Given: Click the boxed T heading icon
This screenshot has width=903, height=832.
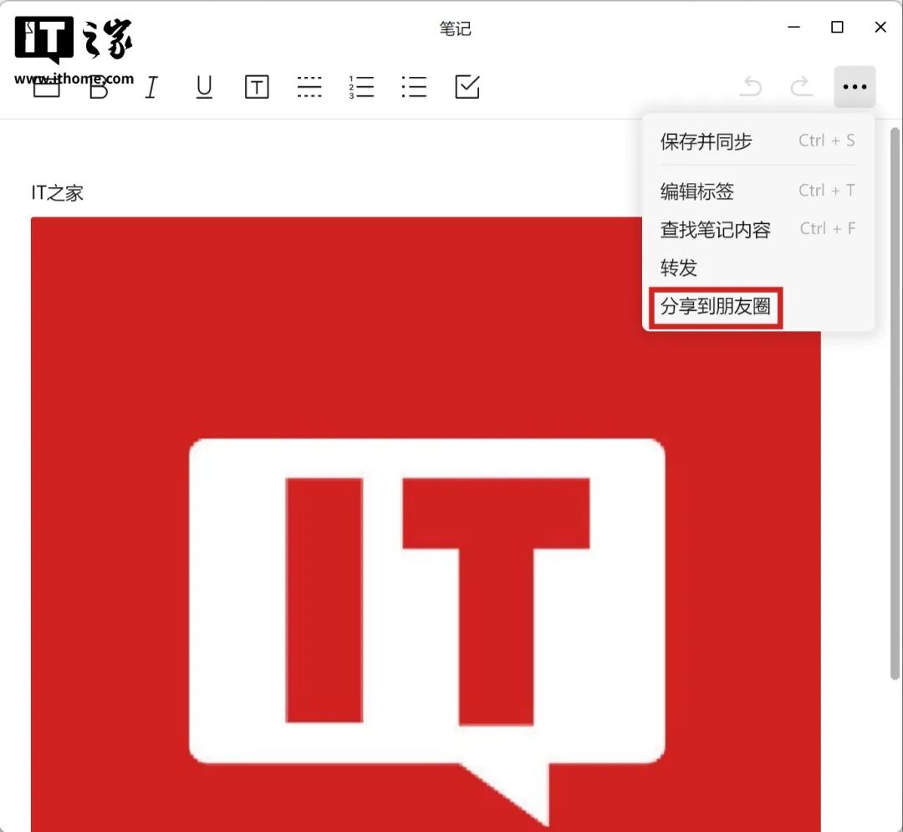Looking at the screenshot, I should coord(257,87).
